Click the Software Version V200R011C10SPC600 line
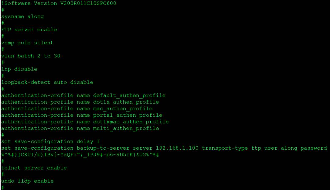Screen dimensions: 330x190 (x=59, y=3)
